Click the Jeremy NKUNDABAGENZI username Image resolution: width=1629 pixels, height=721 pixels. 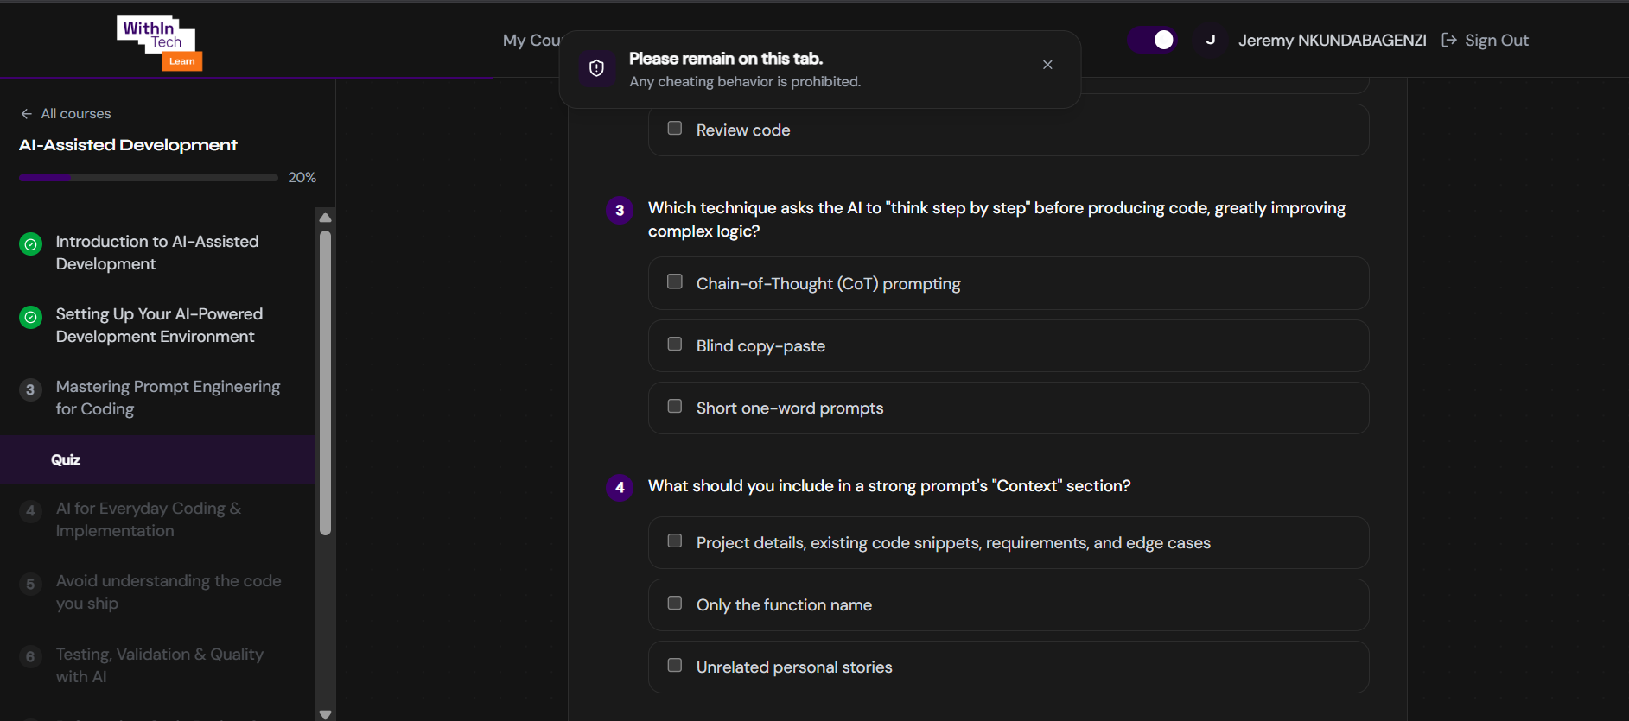[1332, 40]
